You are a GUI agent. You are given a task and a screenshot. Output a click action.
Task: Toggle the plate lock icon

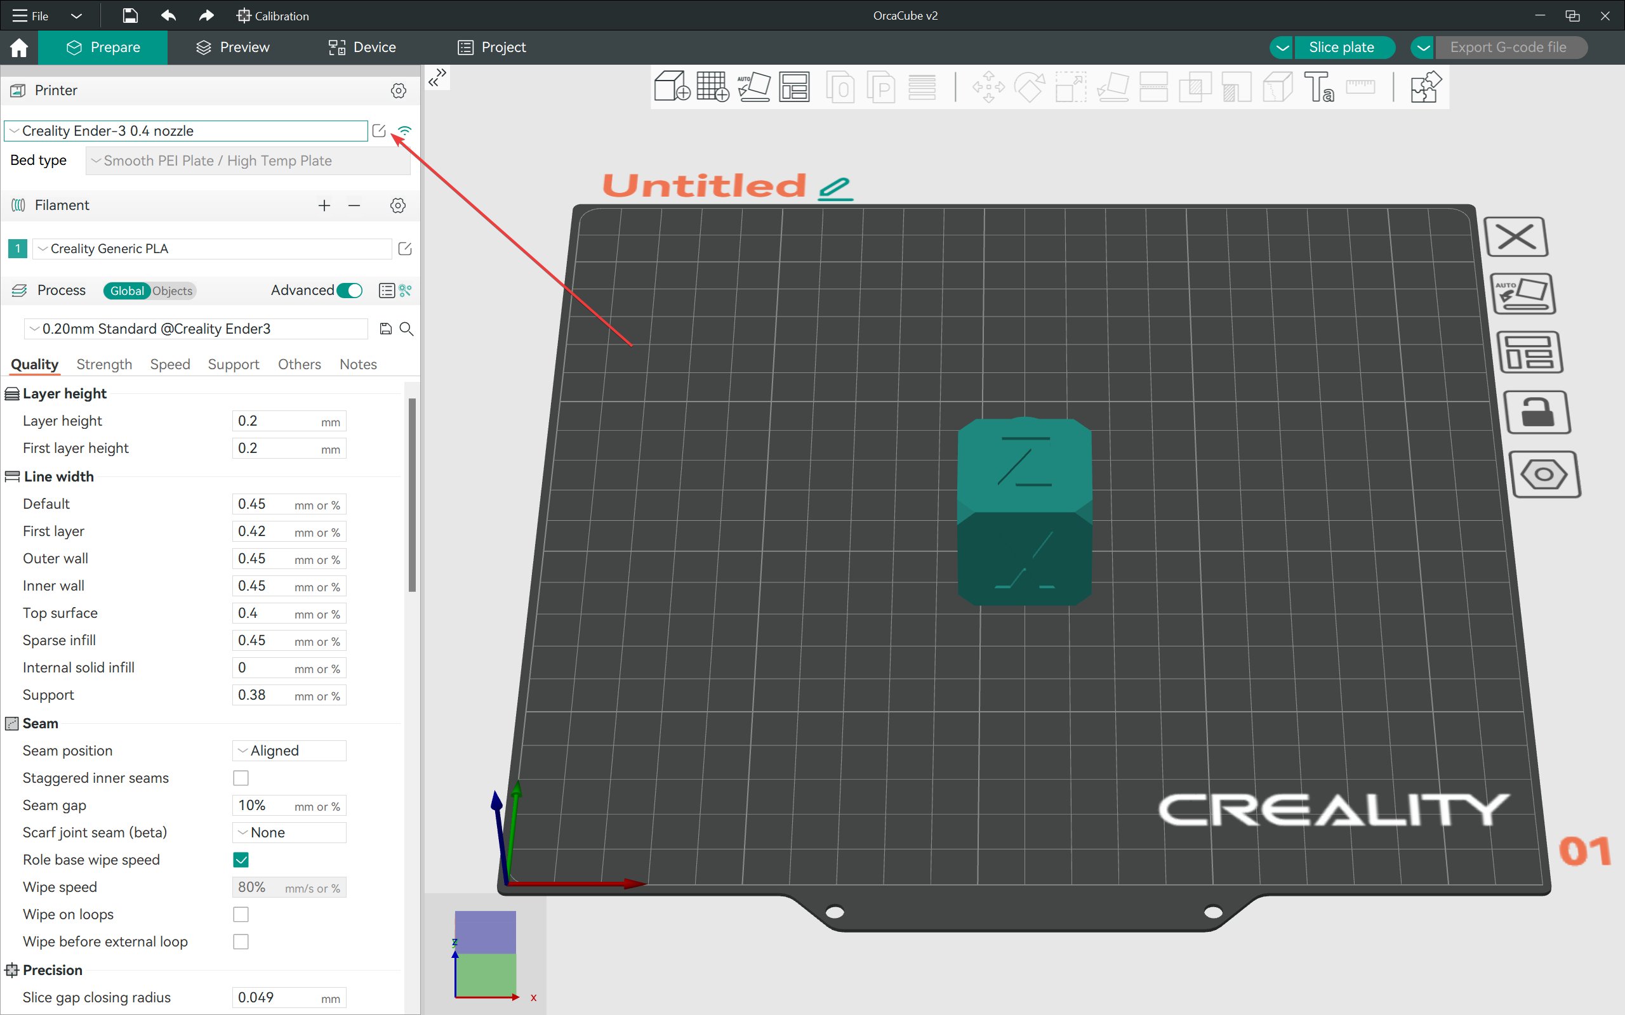pos(1537,412)
